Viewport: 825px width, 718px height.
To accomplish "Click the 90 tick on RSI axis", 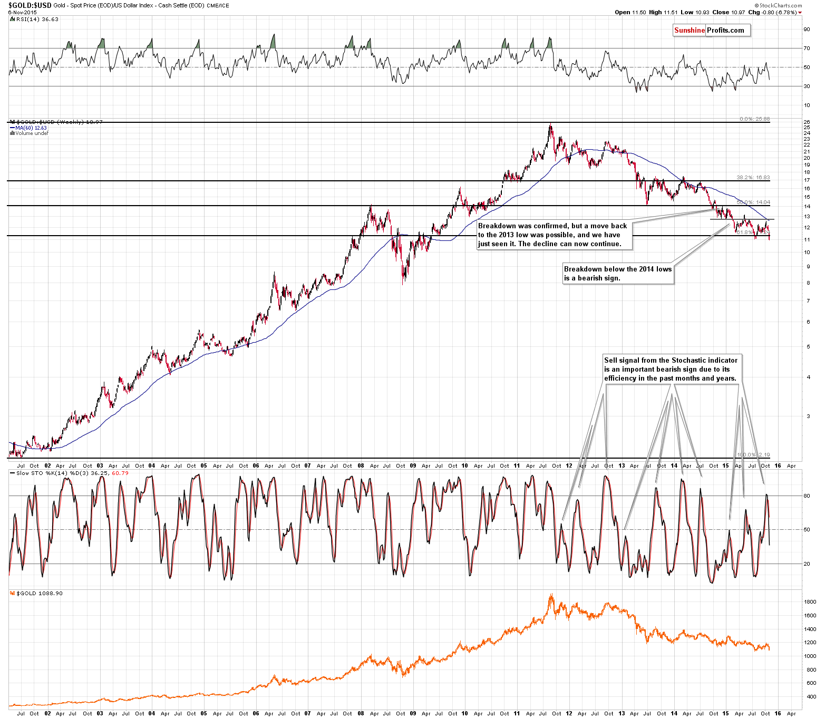I will (807, 30).
